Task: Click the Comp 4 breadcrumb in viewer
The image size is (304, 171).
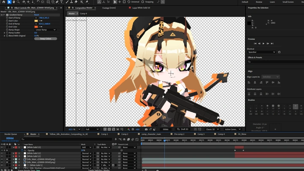Action: click(83, 14)
